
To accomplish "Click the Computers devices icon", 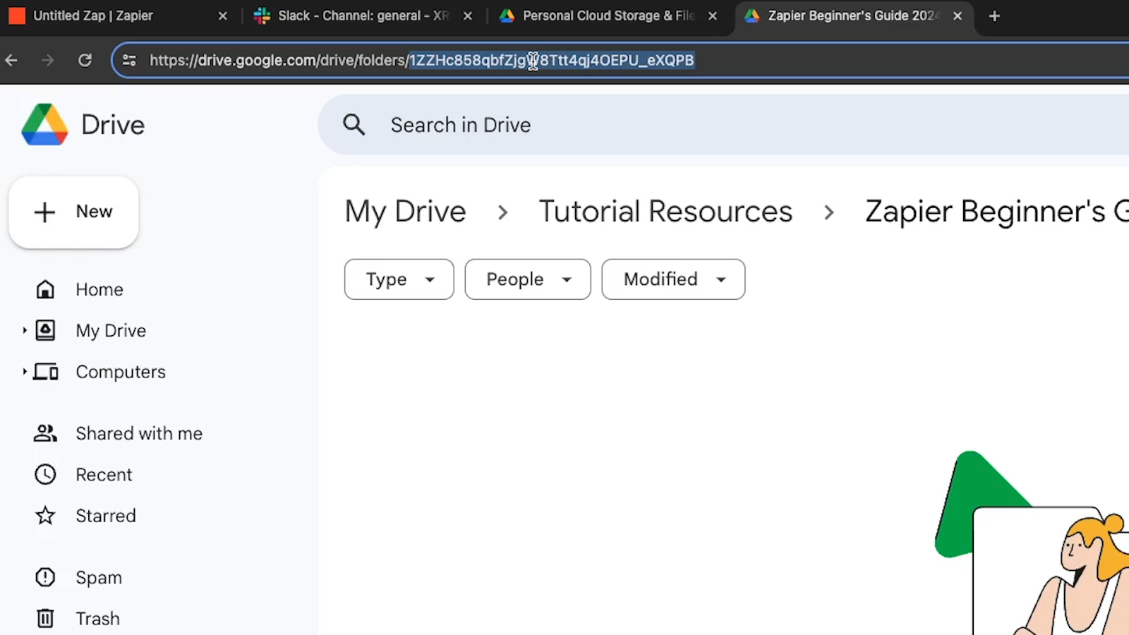I will pyautogui.click(x=46, y=372).
